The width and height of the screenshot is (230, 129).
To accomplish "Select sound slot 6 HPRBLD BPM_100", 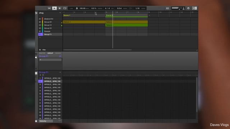I will [50, 94].
